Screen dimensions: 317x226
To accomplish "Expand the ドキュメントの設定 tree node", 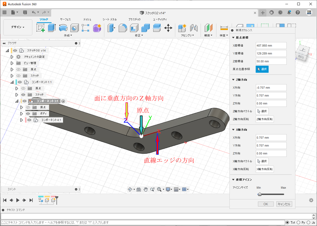I will 12,57.
